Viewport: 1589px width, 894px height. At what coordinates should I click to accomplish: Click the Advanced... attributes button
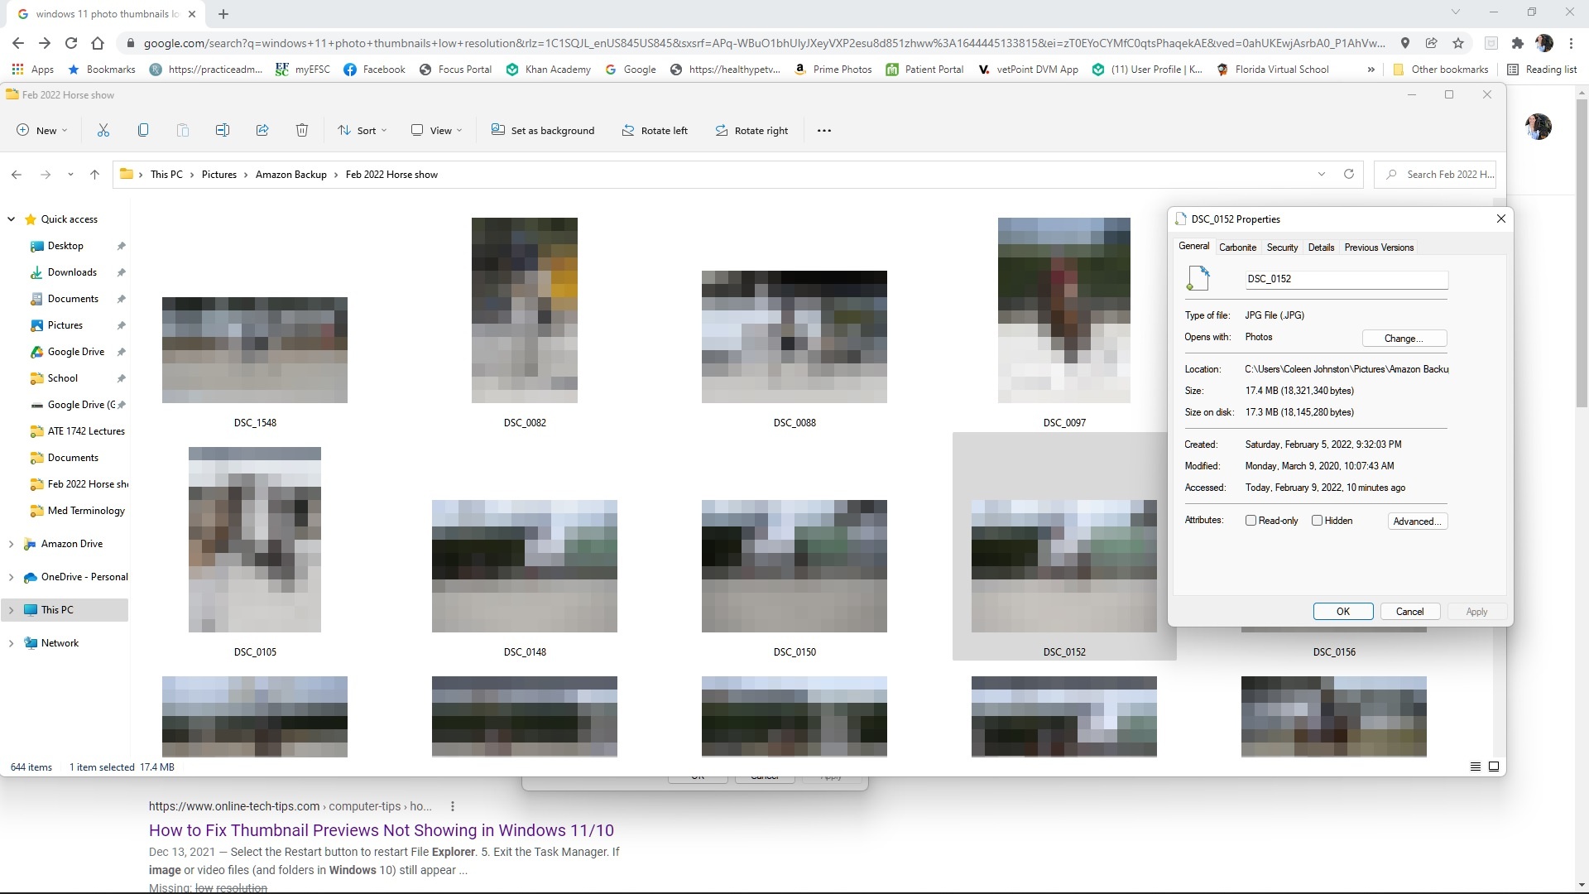coord(1417,521)
